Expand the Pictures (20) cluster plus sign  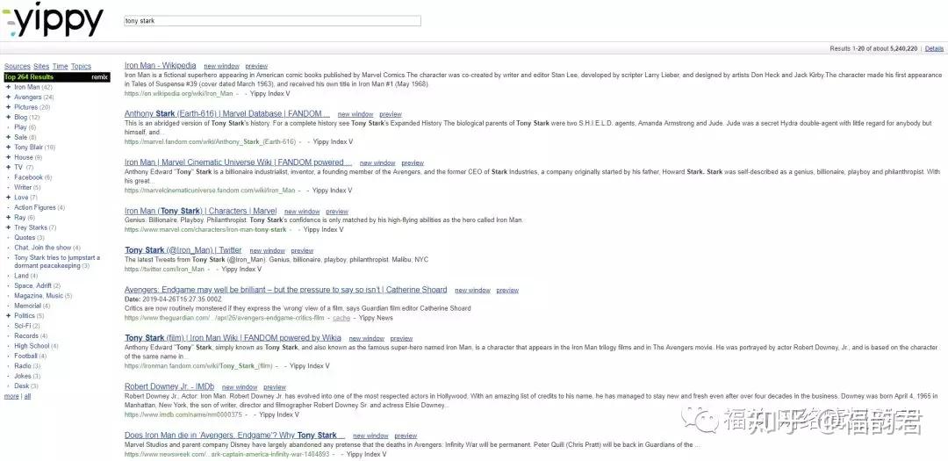coord(8,107)
